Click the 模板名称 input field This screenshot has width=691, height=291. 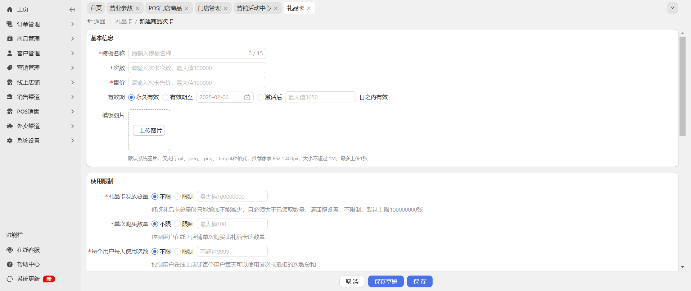[197, 54]
